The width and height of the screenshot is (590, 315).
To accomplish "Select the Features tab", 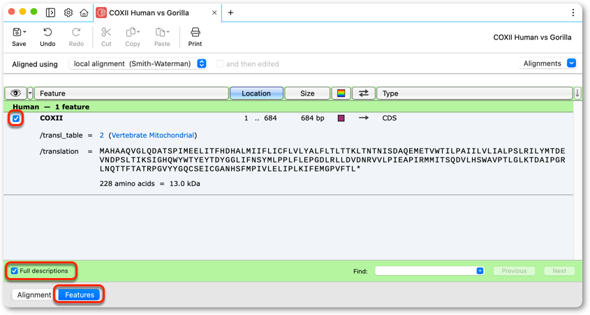I will coord(80,295).
